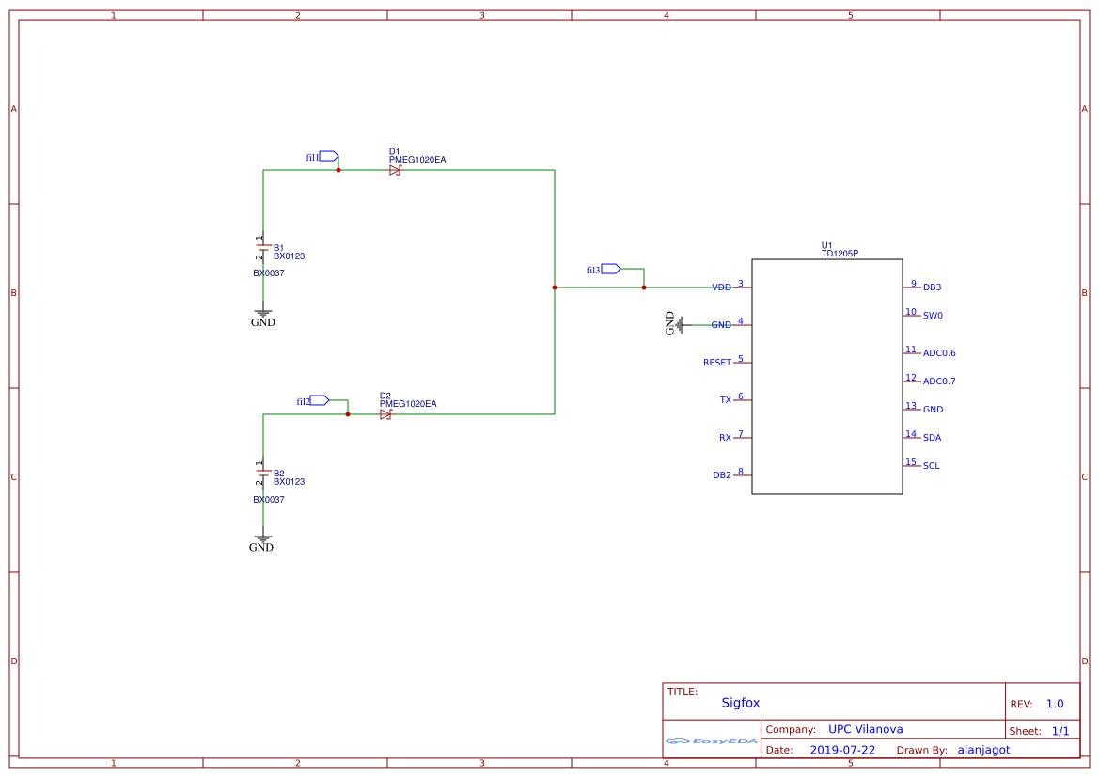Click the VDD pin 3 on U1
The width and height of the screenshot is (1099, 777).
coord(742,287)
